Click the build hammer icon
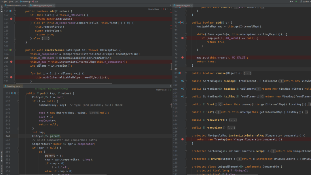The height and width of the screenshot is (175, 311). coord(296,1)
